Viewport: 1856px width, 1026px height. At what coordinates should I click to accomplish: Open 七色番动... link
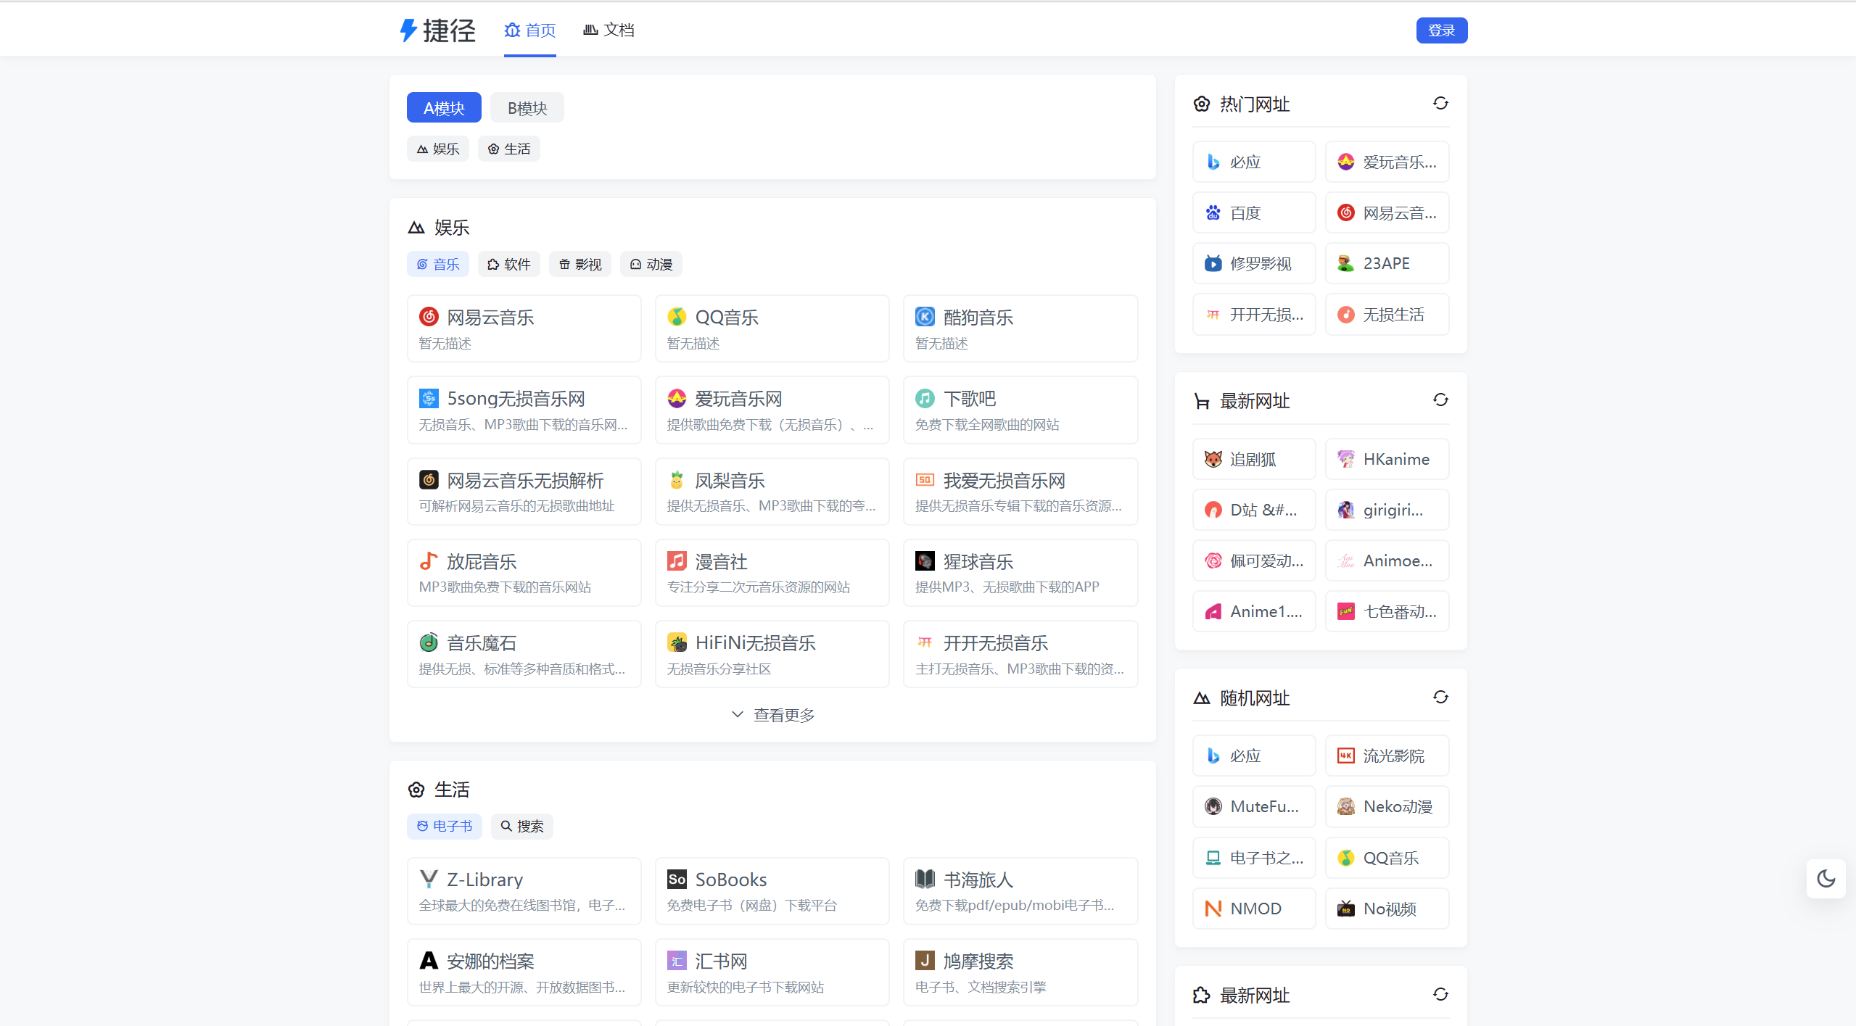(x=1387, y=611)
